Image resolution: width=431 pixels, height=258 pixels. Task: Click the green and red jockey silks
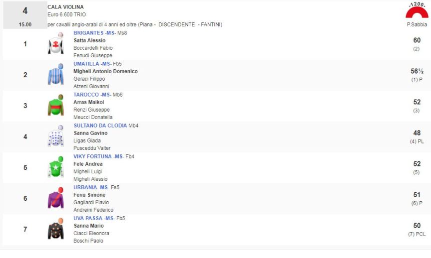click(x=55, y=106)
